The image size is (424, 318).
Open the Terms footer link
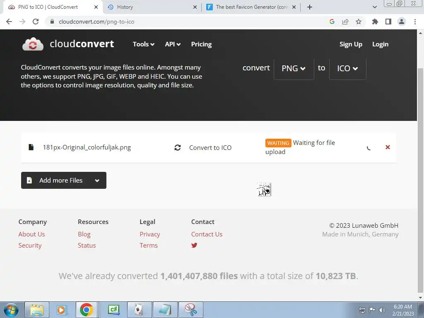[149, 245]
